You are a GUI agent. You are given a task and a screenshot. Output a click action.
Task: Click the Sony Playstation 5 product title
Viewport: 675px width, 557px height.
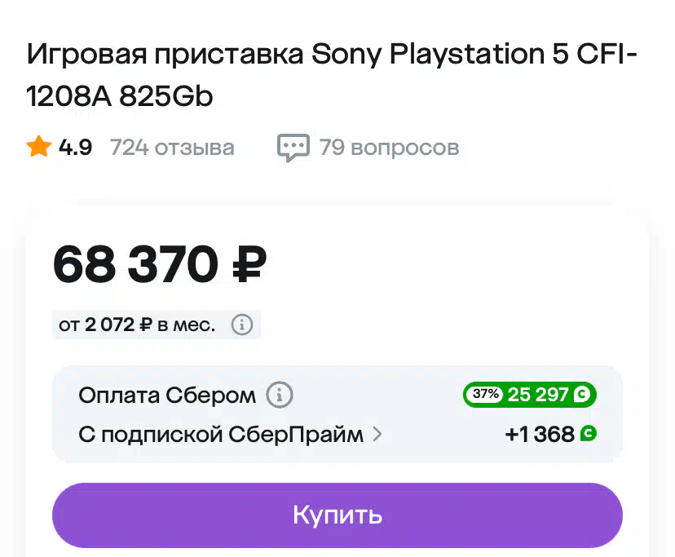coord(332,74)
